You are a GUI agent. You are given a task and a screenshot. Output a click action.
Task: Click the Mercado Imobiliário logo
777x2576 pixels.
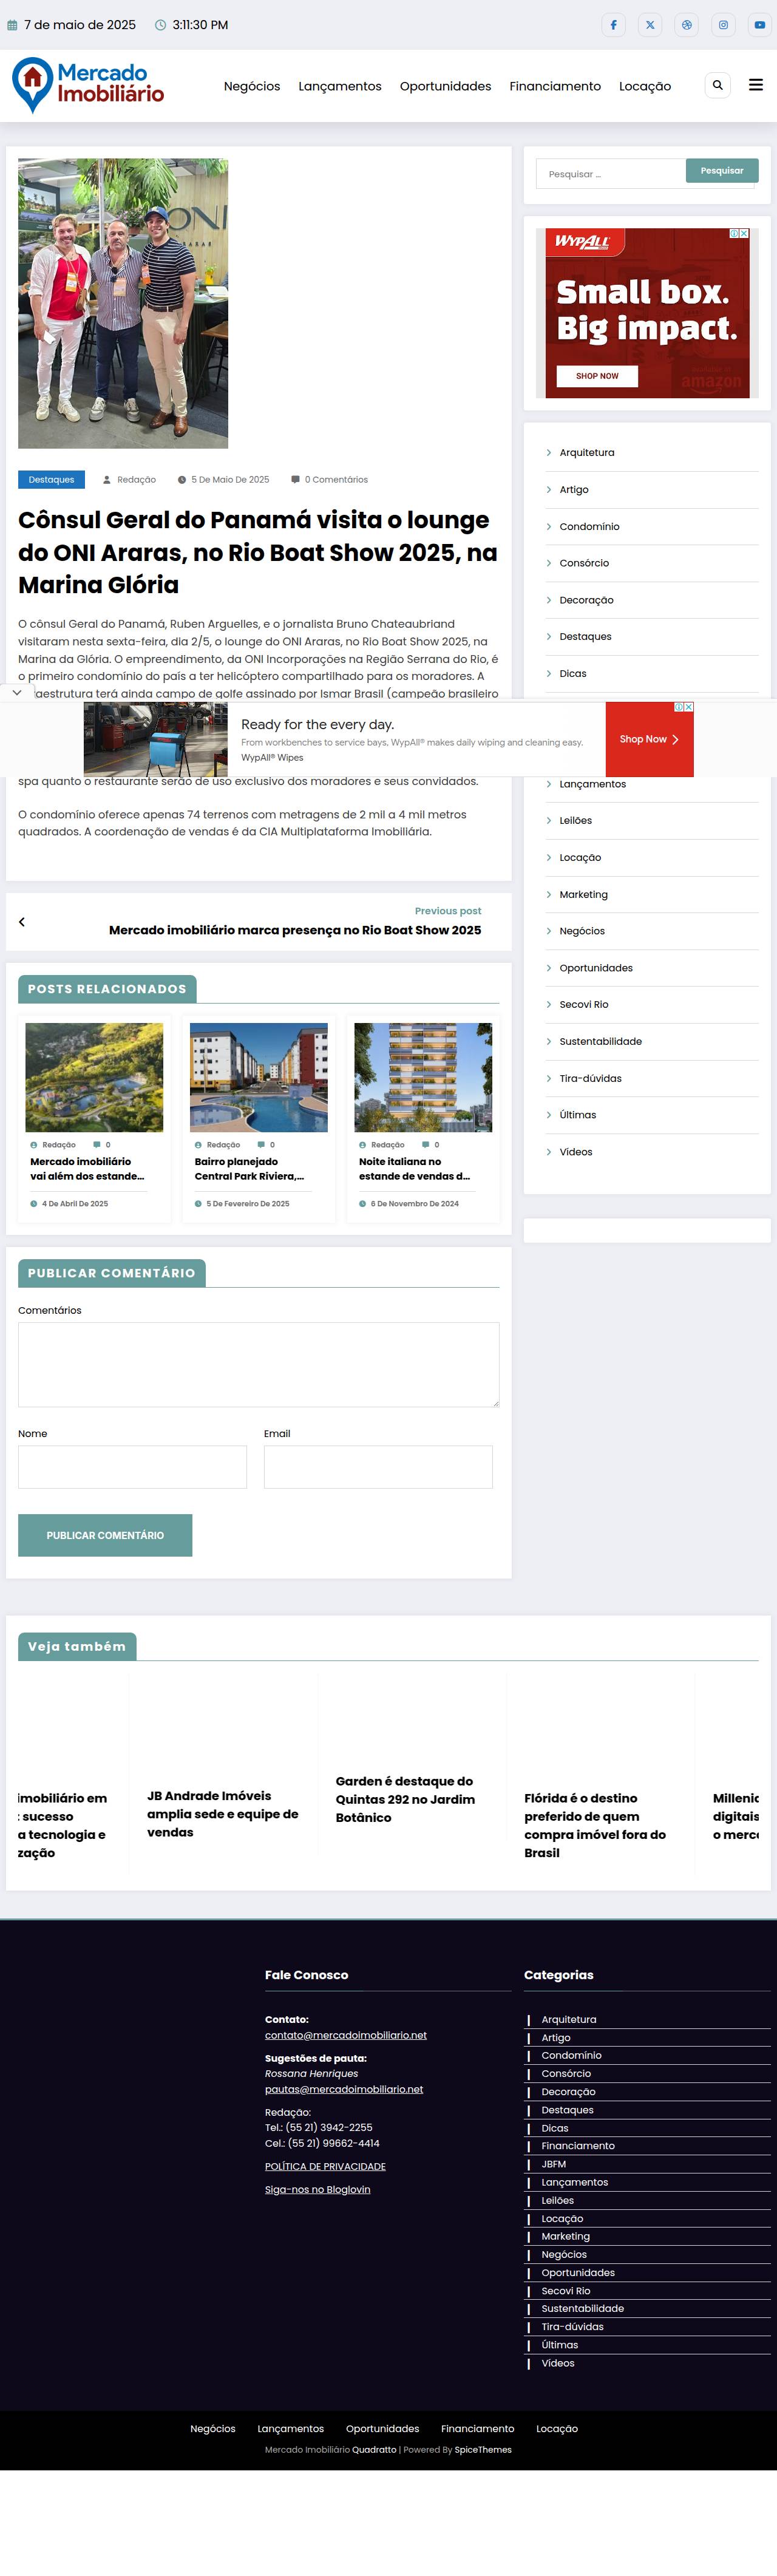coord(88,85)
